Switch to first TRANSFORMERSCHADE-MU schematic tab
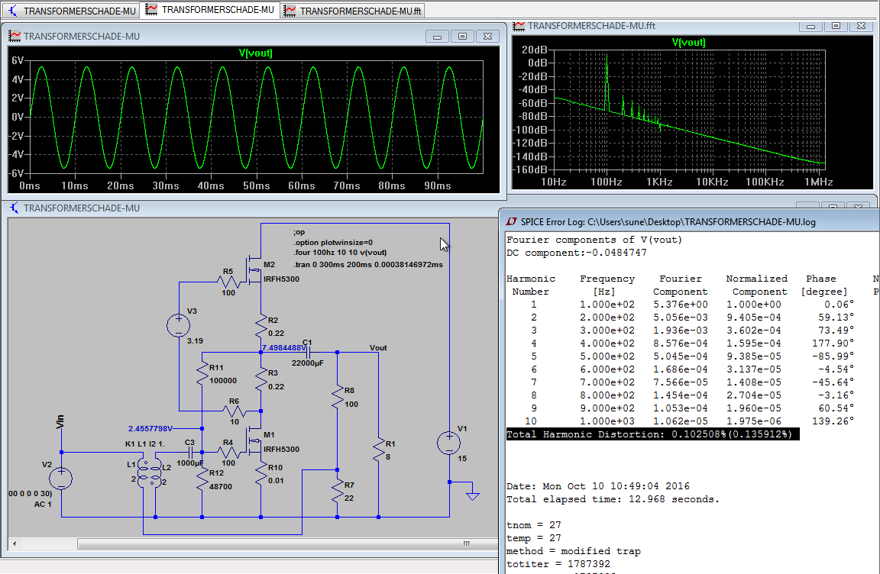This screenshot has height=574, width=880. [71, 11]
